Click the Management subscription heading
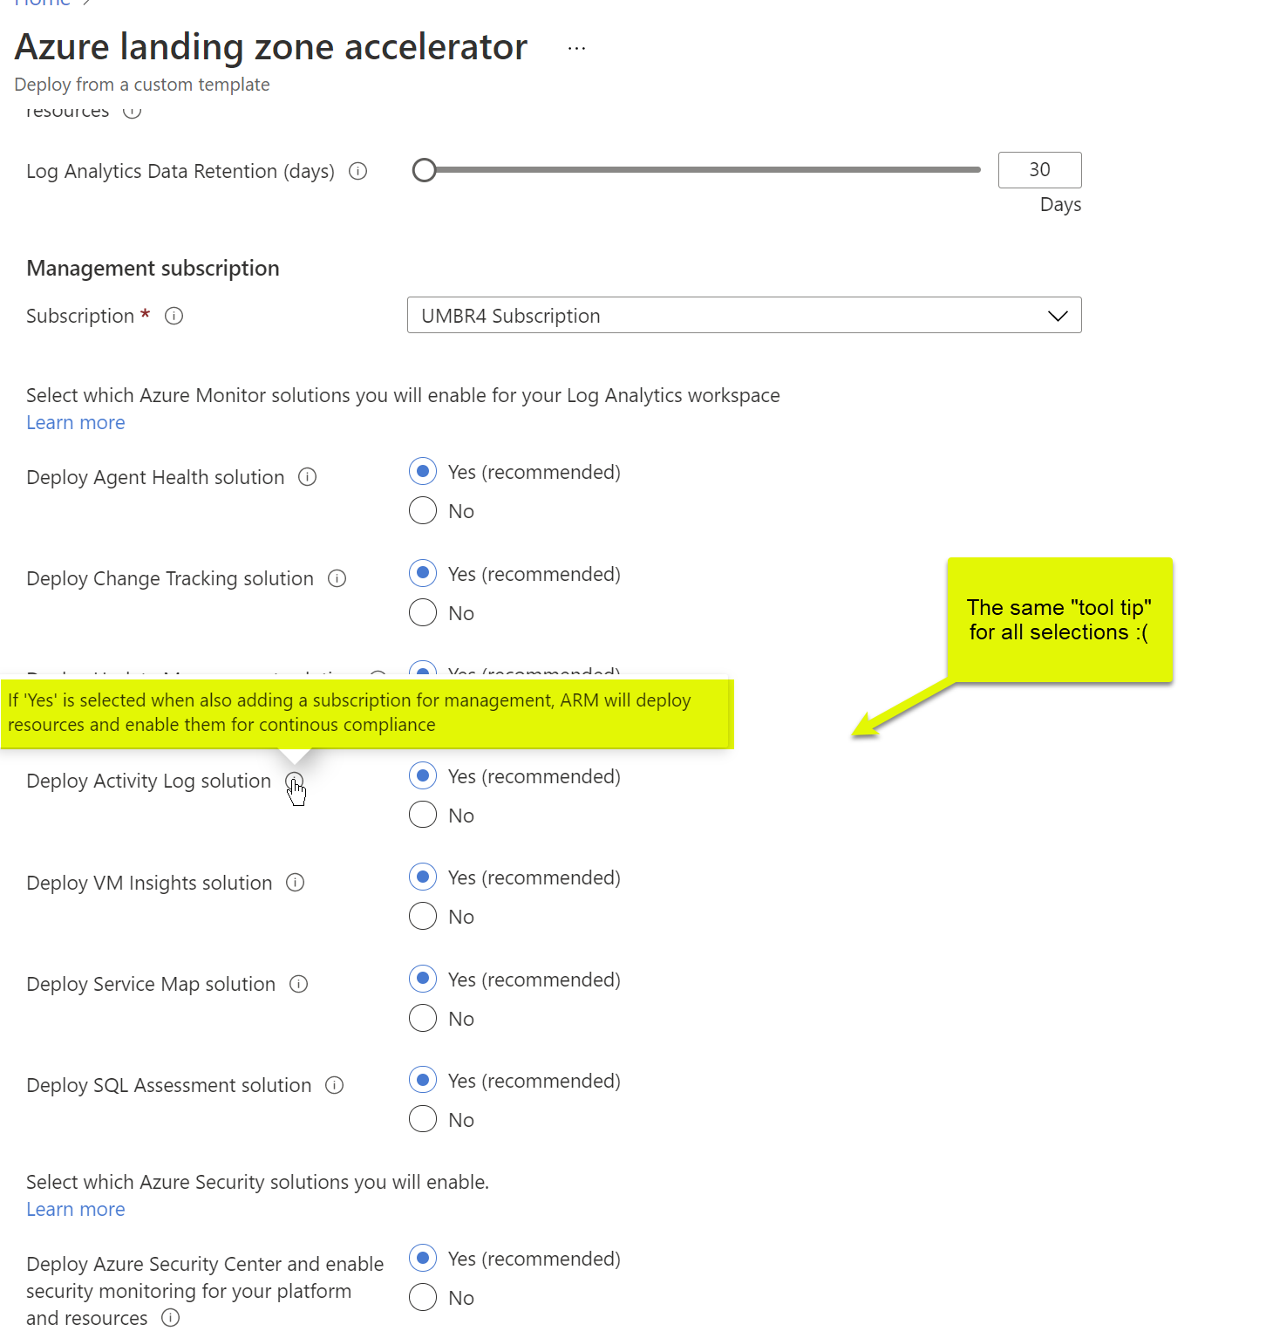This screenshot has width=1266, height=1338. click(x=153, y=268)
